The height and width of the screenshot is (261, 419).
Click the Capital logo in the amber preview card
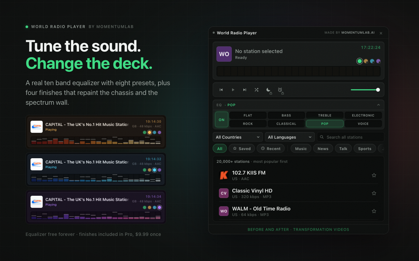coord(37,127)
